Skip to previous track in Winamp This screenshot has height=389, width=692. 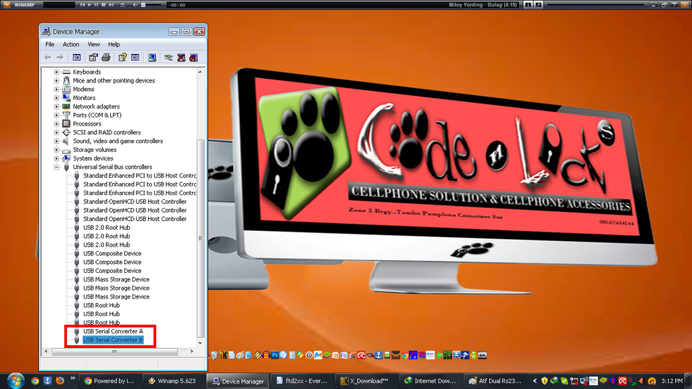82,5
